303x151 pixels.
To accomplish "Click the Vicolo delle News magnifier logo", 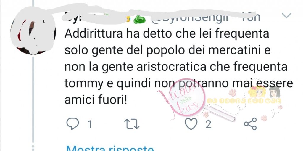I will click(x=182, y=99).
